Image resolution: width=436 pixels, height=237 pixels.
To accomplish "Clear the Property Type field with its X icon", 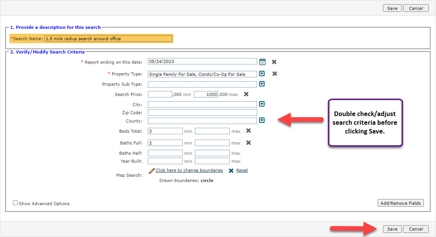I will (x=274, y=74).
